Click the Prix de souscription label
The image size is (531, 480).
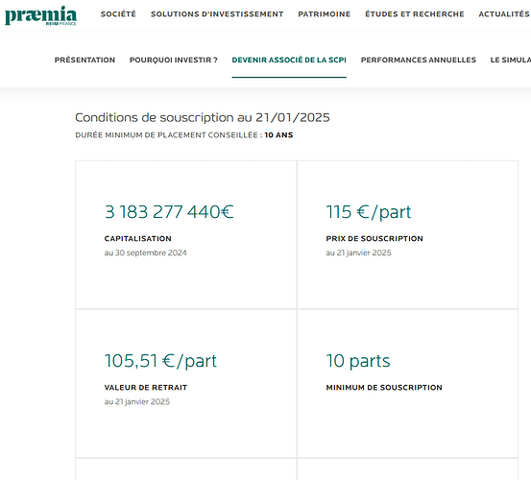coord(374,239)
